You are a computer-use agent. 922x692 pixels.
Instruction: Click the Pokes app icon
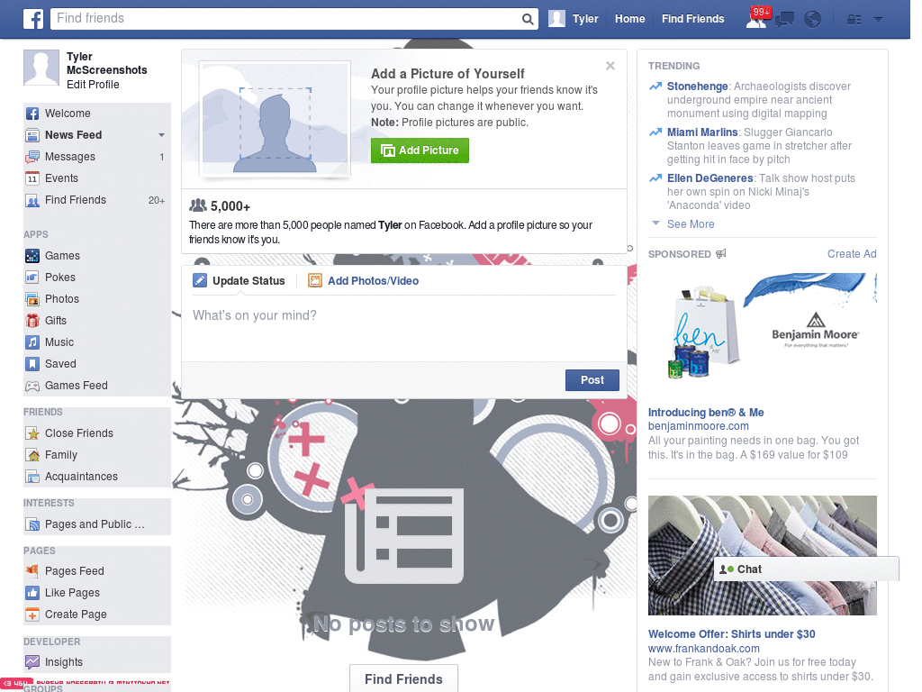[32, 278]
